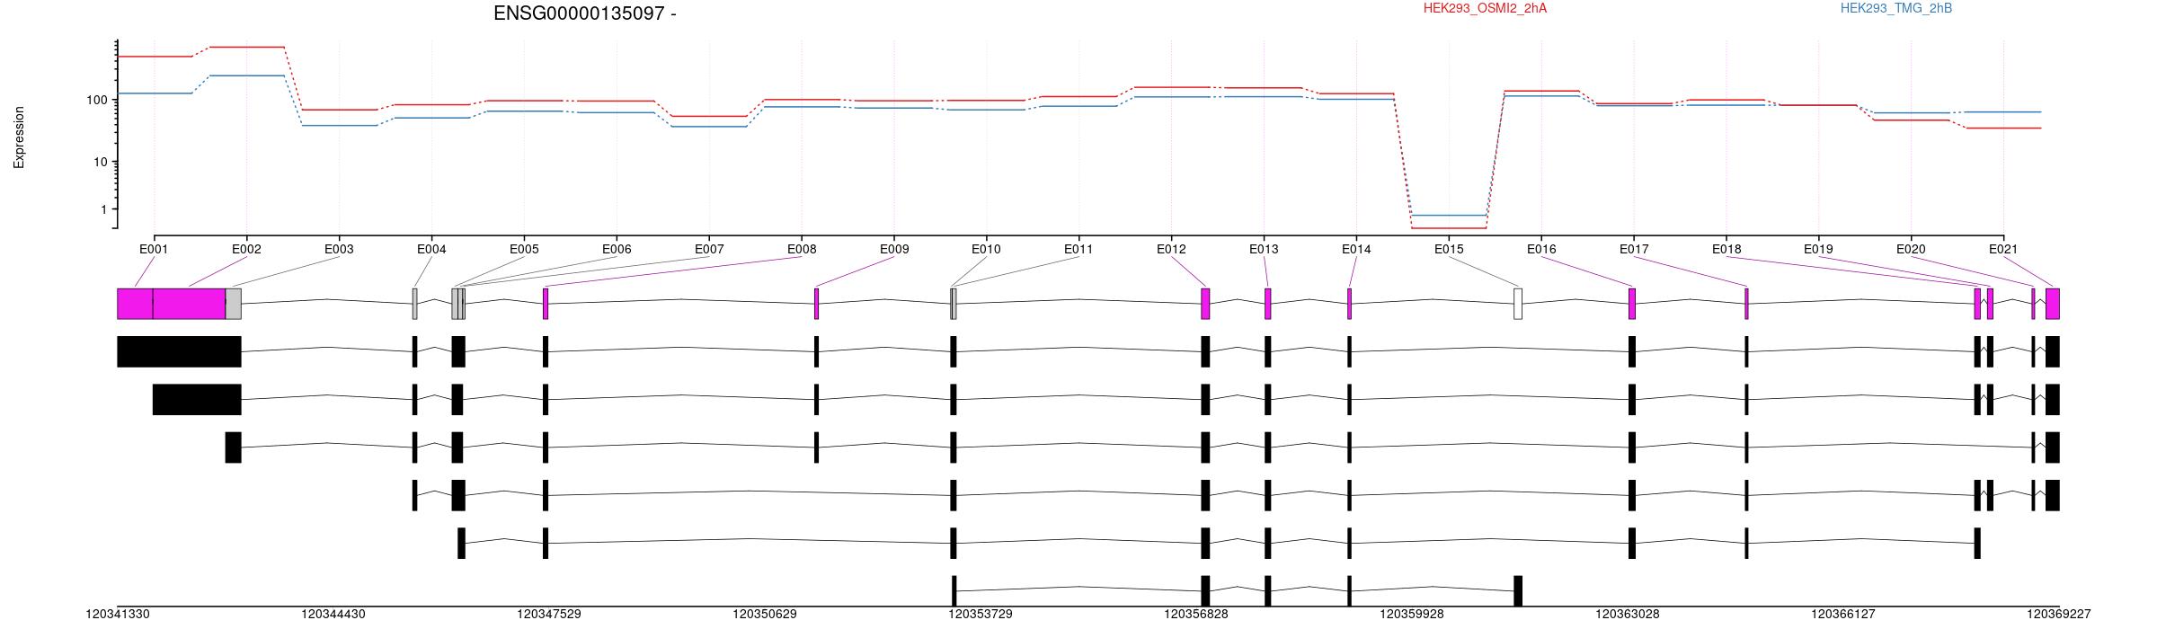Click exon label E012
Screen dimensions: 2157x629
[1171, 249]
